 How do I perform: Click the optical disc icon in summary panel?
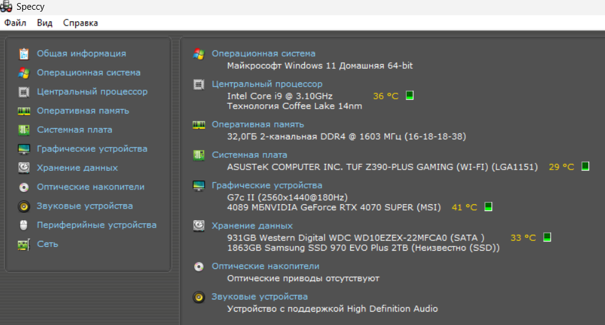tap(199, 266)
